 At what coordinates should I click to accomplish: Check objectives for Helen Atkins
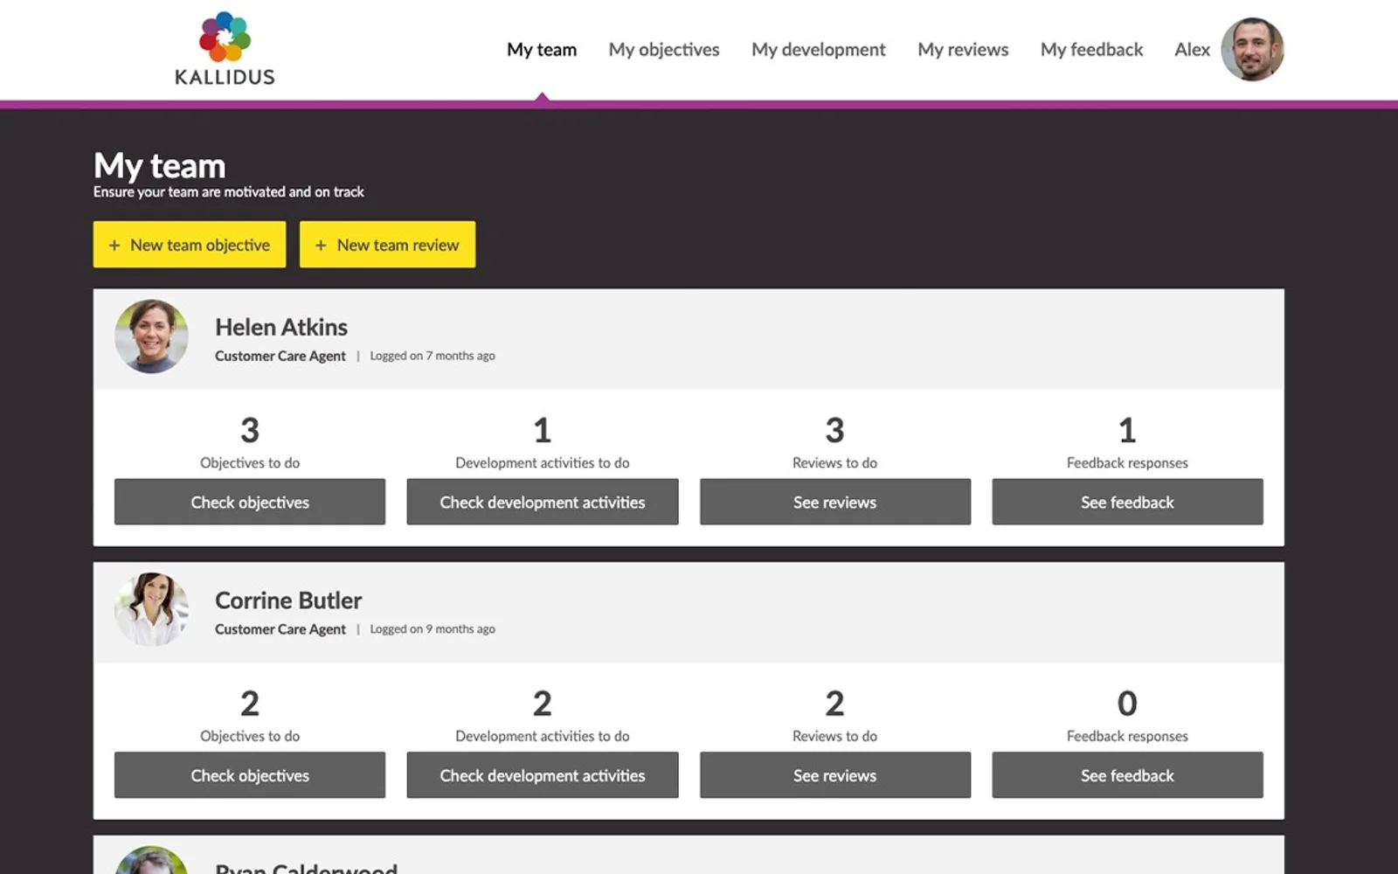pyautogui.click(x=250, y=502)
